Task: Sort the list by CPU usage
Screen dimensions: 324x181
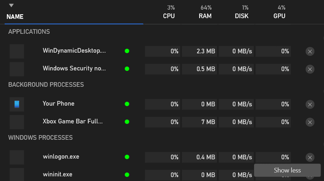Action: [169, 16]
